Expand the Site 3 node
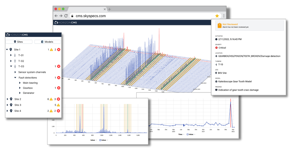The height and width of the screenshot is (153, 290). (x=8, y=105)
